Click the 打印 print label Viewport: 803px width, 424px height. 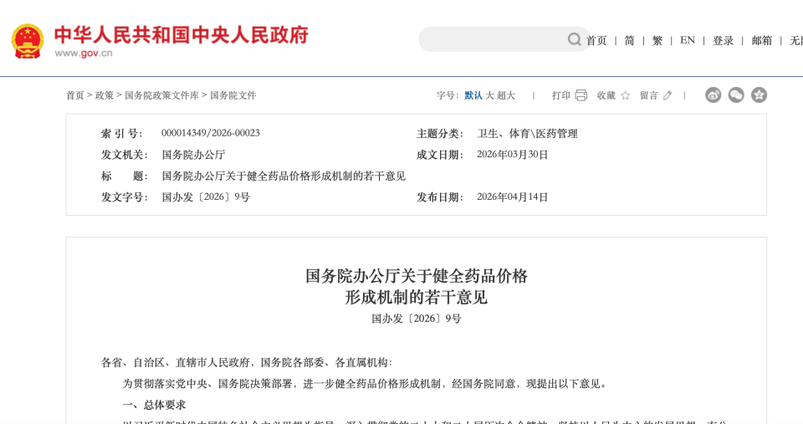point(561,95)
